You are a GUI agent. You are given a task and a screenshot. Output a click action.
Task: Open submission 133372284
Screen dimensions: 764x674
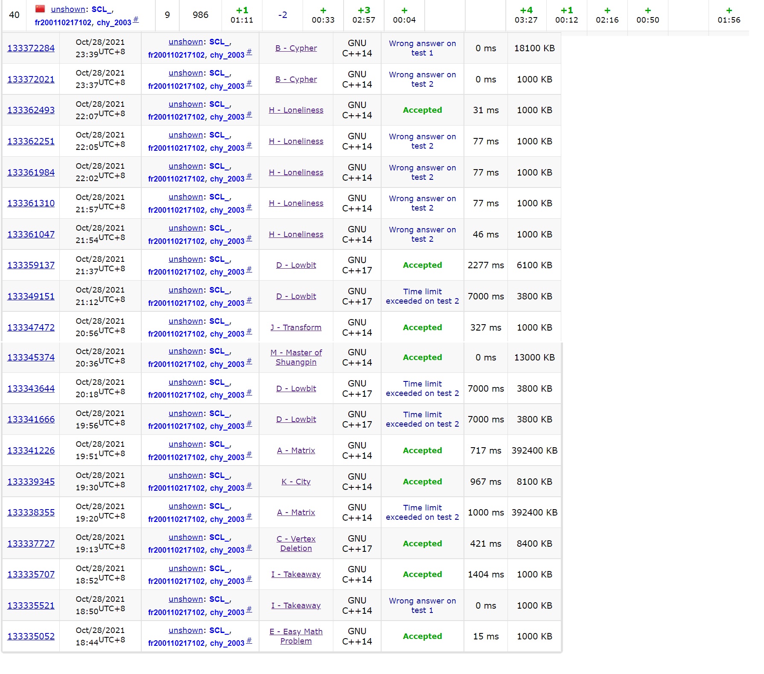[x=31, y=48]
